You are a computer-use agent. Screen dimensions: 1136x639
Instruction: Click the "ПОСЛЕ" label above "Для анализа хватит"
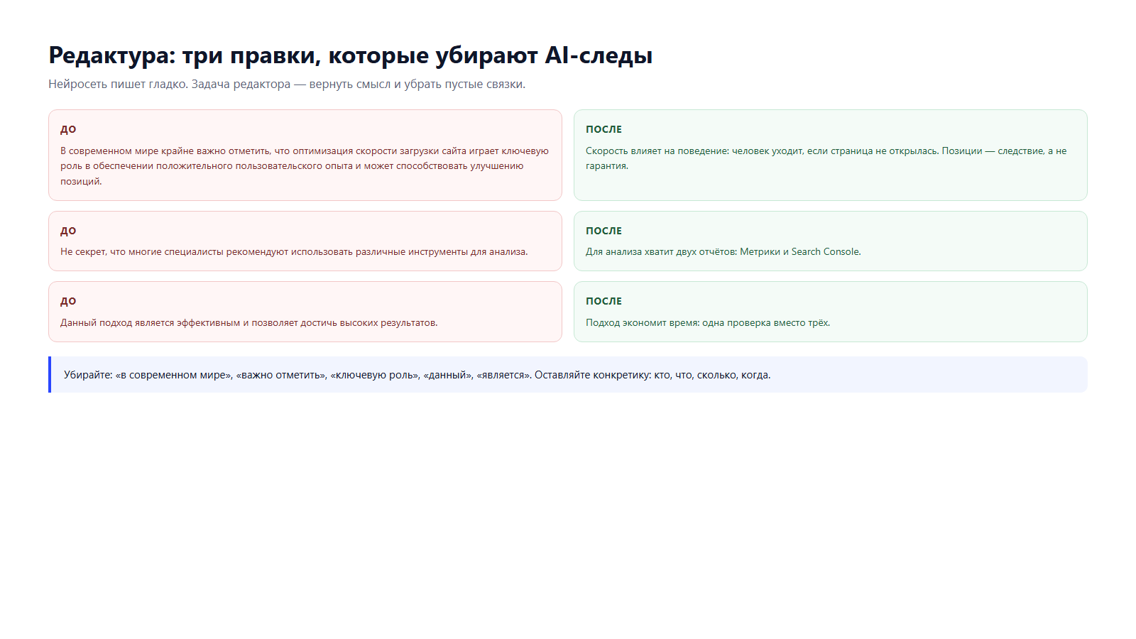(x=603, y=231)
